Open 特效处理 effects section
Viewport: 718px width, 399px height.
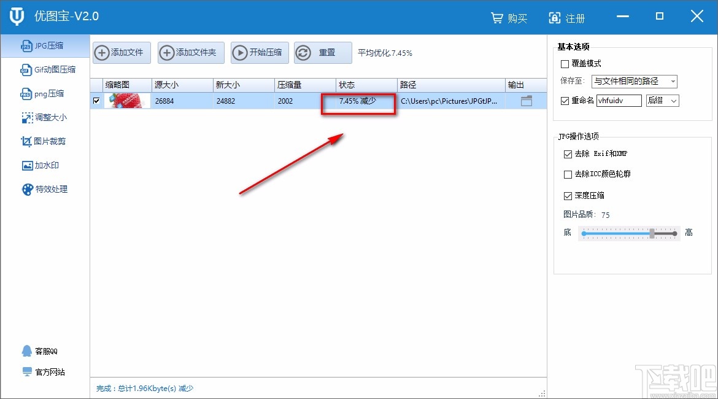[x=45, y=189]
